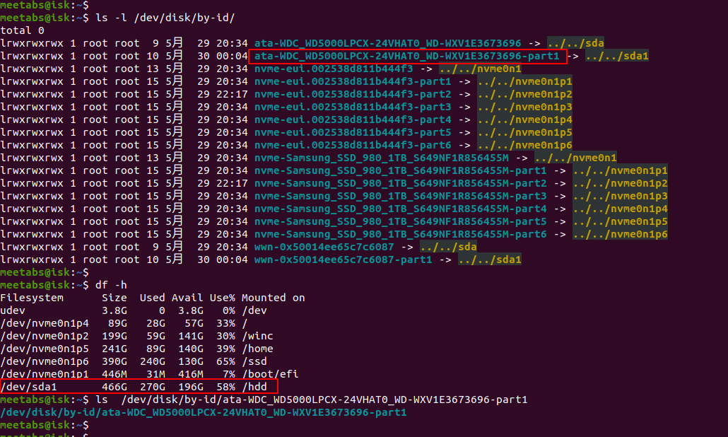The height and width of the screenshot is (437, 728).
Task: Click the 'Used' column header
Action: (x=152, y=298)
